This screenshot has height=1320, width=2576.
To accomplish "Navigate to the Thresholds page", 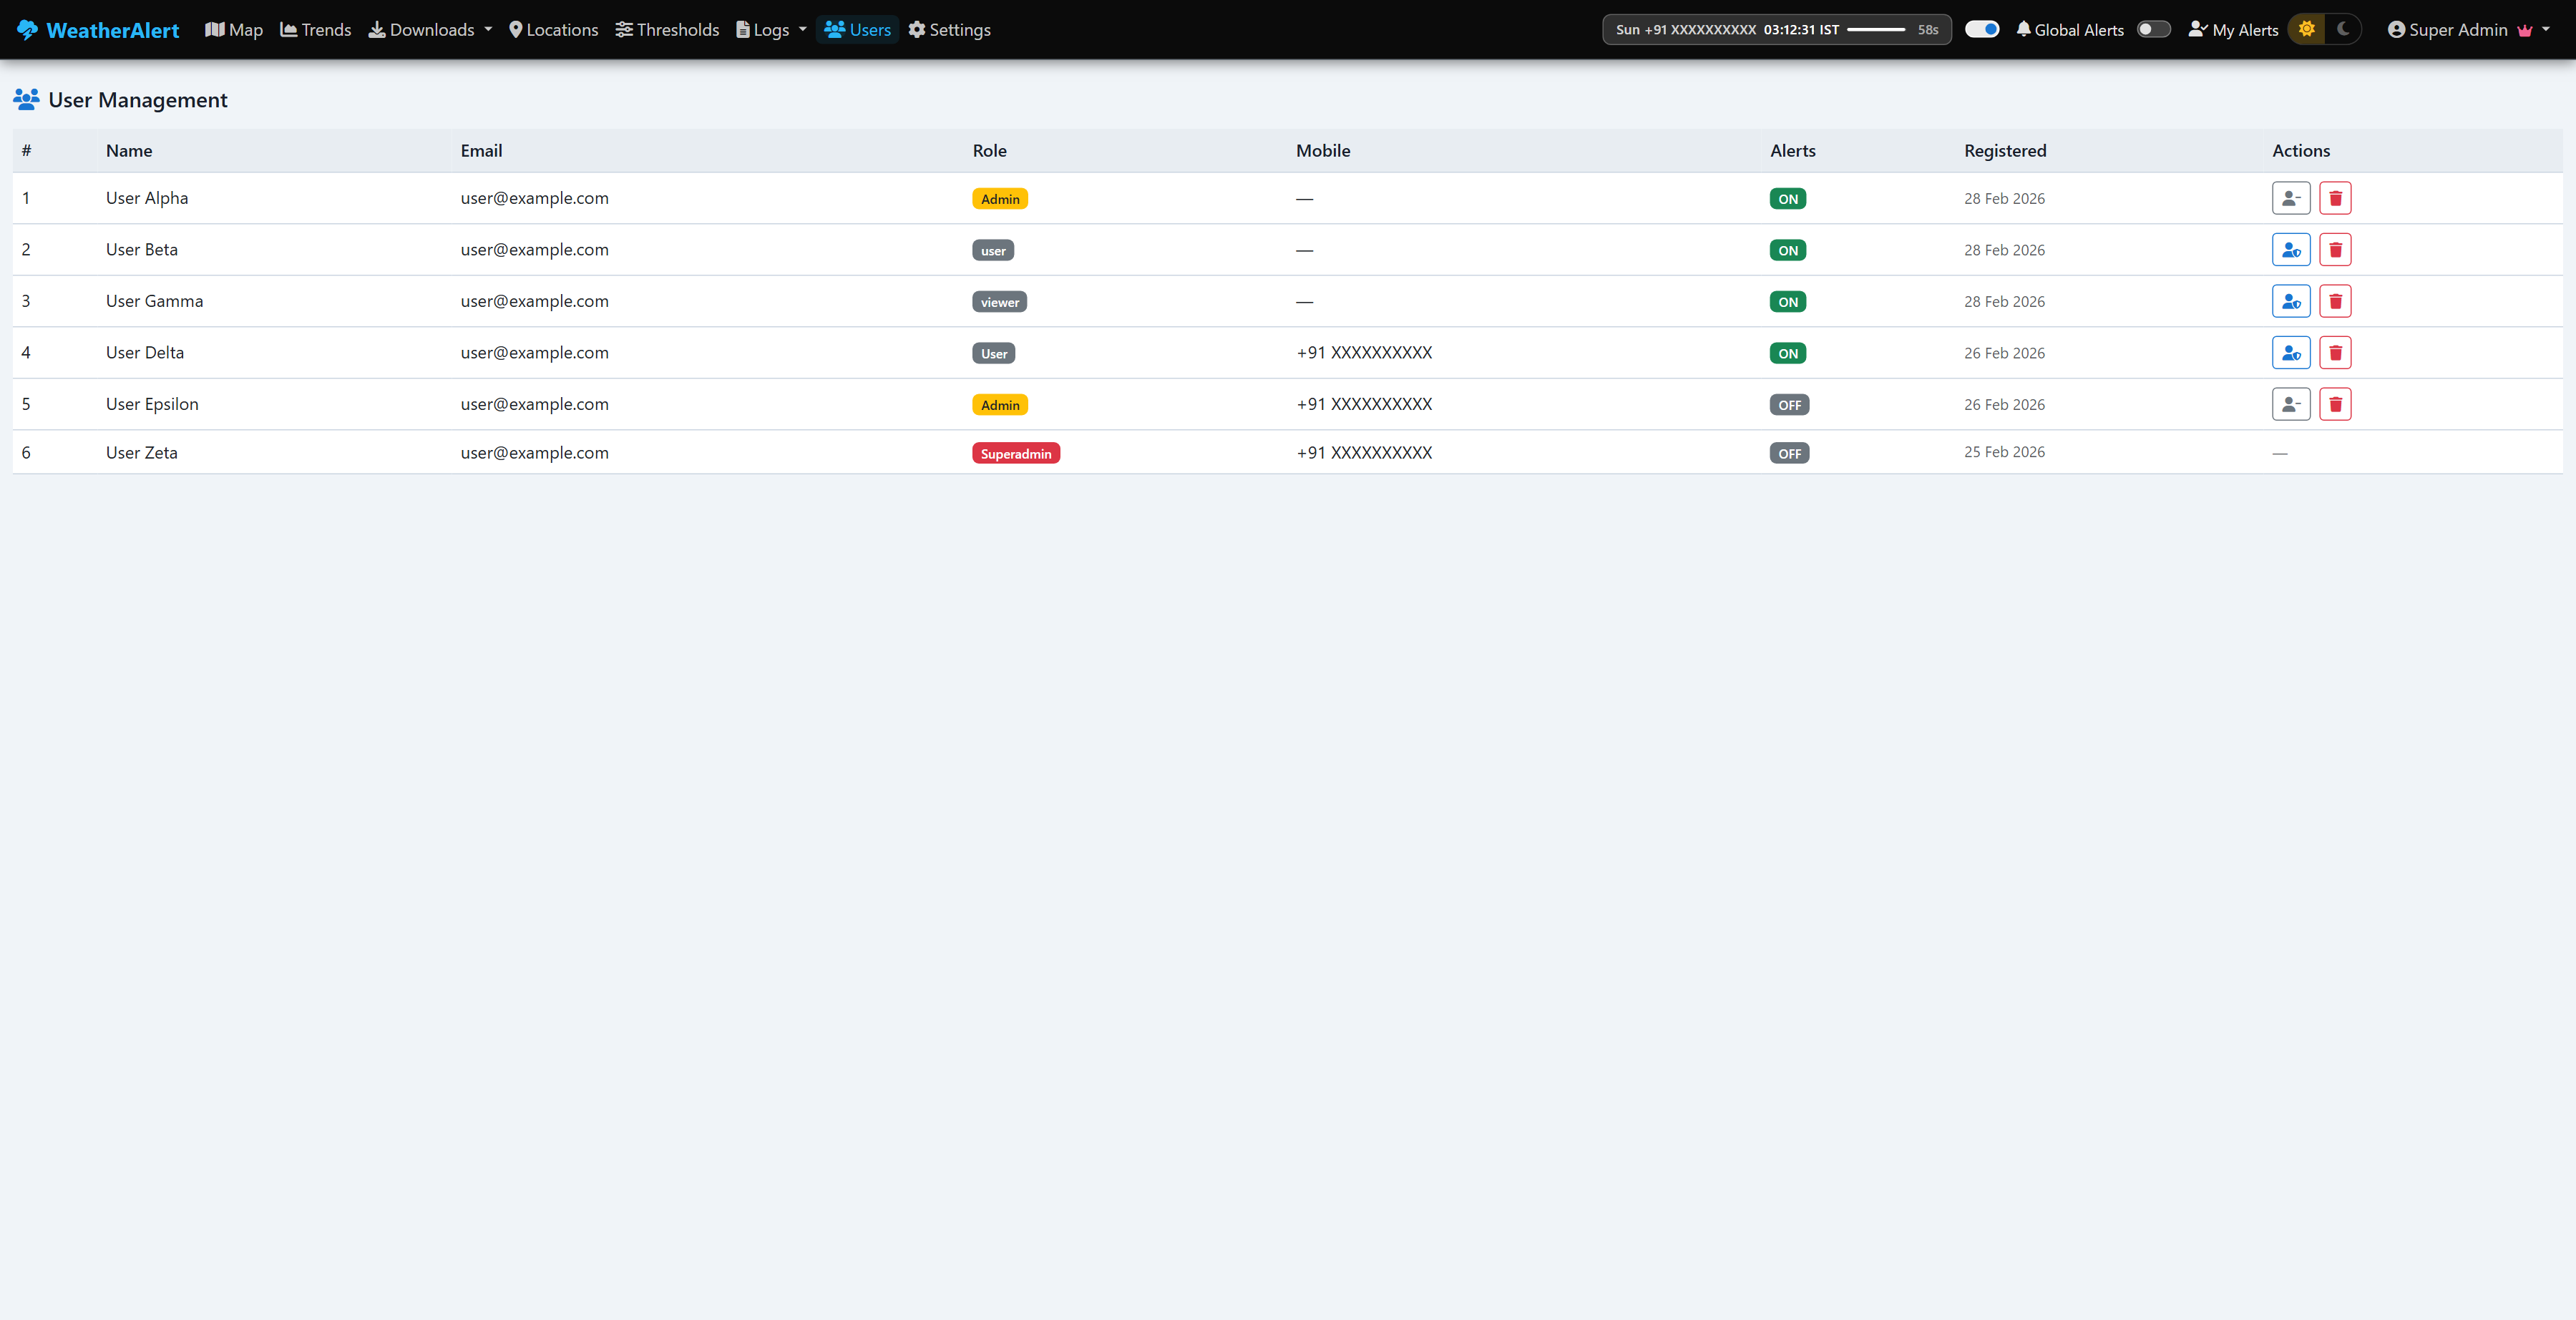I will (666, 29).
